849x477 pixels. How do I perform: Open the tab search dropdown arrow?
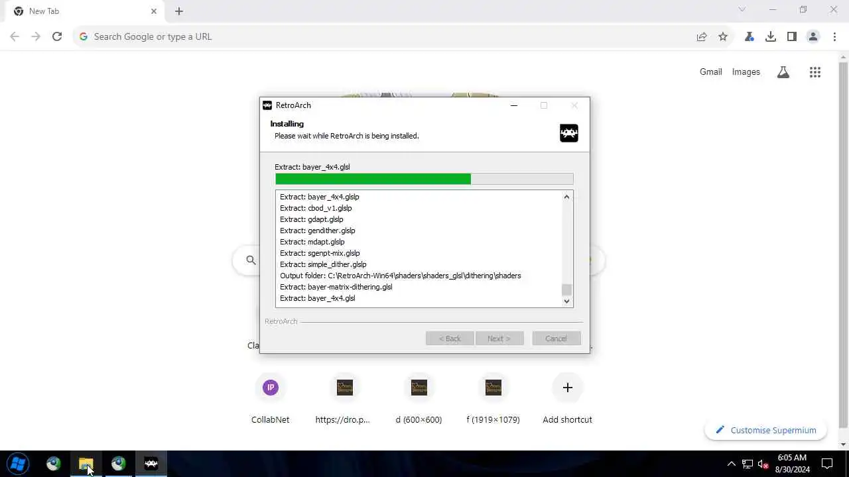pyautogui.click(x=742, y=10)
